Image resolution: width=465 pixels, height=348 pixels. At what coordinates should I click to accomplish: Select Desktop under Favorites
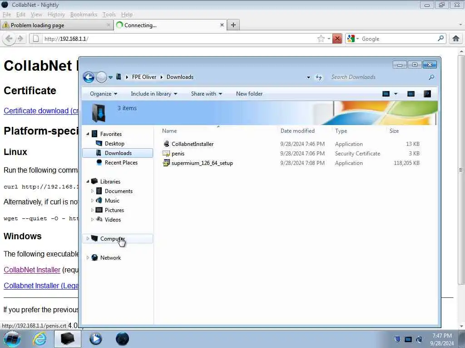[x=114, y=144]
